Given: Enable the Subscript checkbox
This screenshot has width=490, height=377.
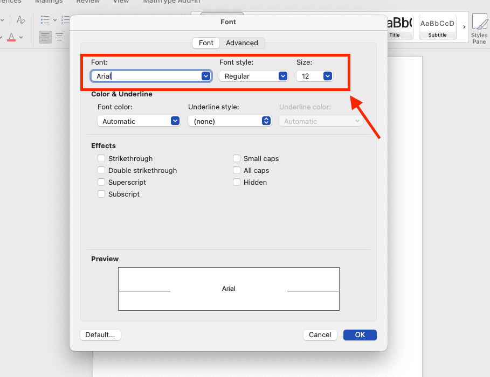Looking at the screenshot, I should [x=101, y=194].
